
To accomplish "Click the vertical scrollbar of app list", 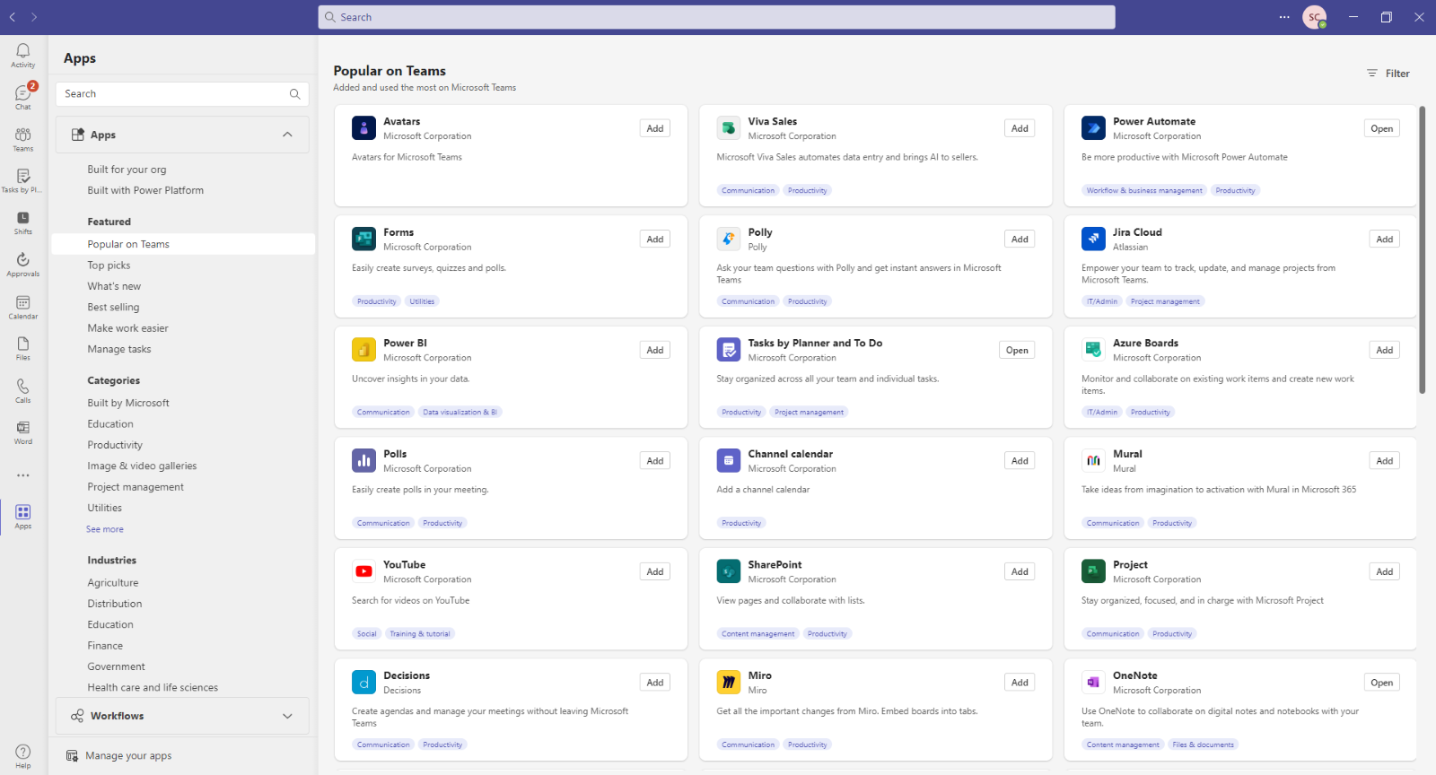I will coord(1423,250).
